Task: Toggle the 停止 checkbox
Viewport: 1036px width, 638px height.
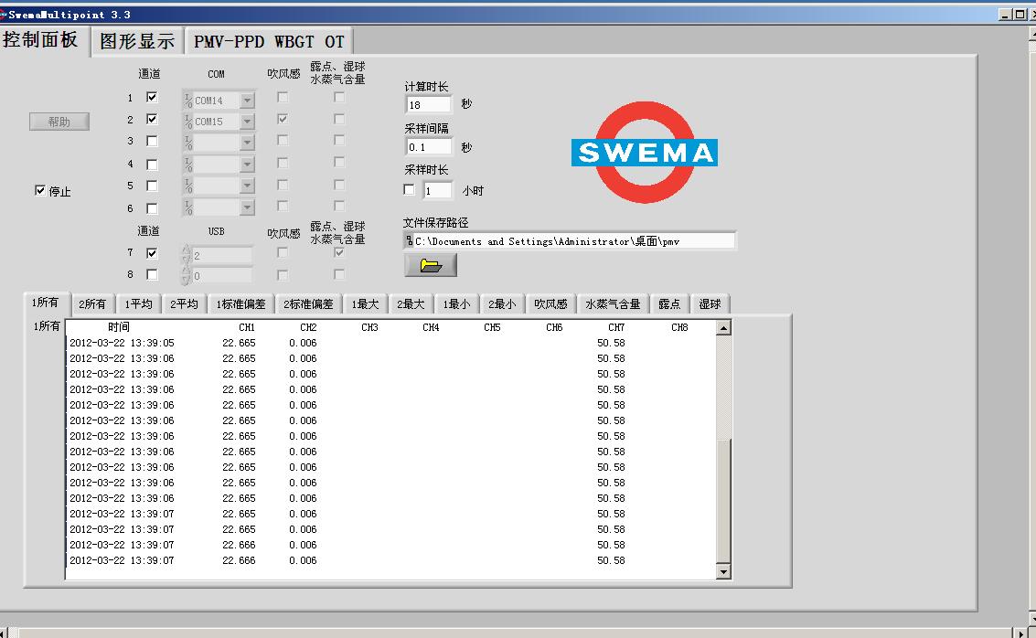Action: [x=40, y=191]
